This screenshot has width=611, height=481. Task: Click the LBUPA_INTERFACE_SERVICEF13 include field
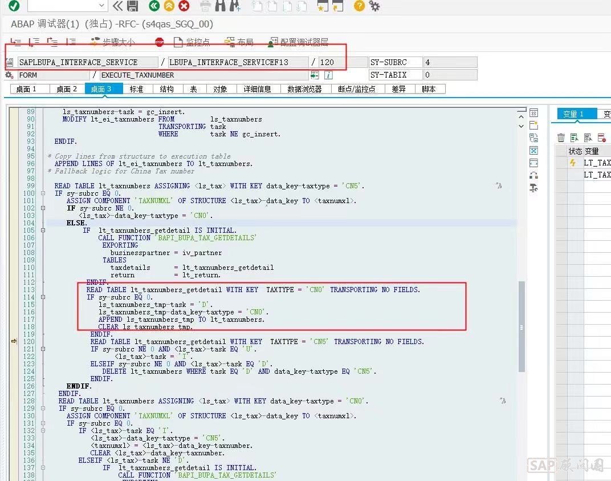[x=238, y=62]
